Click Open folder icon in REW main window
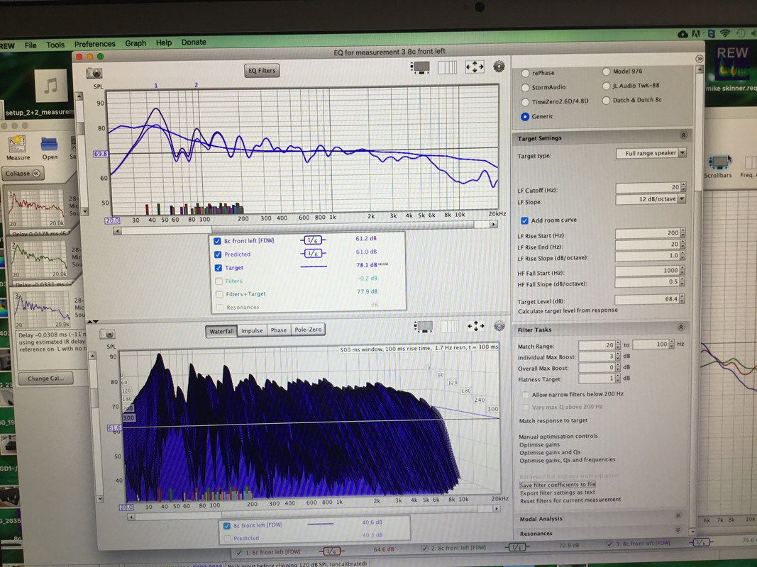The width and height of the screenshot is (757, 567). (49, 148)
